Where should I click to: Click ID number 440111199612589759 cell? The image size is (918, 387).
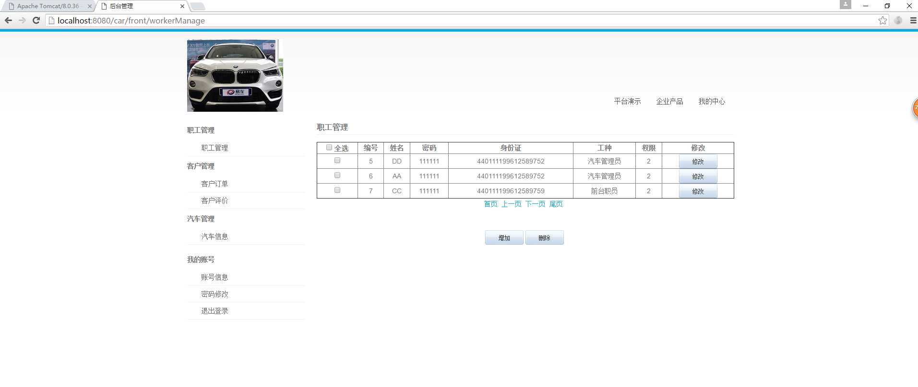(x=511, y=191)
